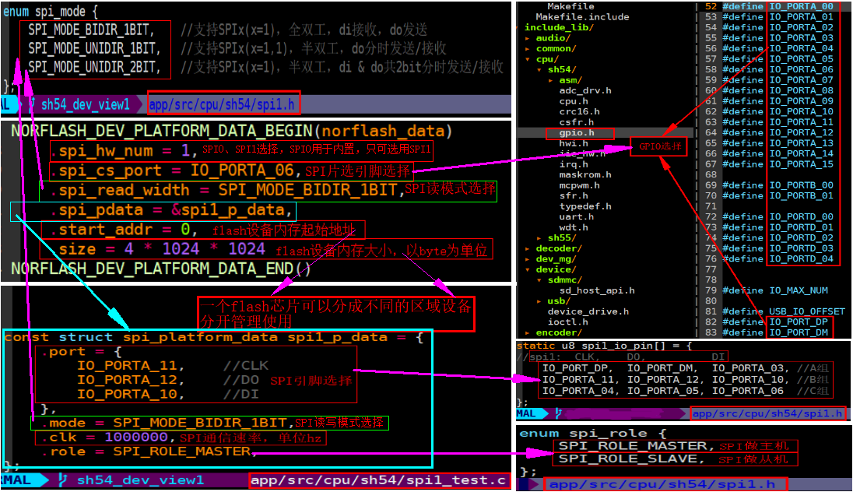Click the .spi_cs_port = IO_PORTA_06 line
Image resolution: width=853 pixels, height=492 pixels.
[x=175, y=170]
